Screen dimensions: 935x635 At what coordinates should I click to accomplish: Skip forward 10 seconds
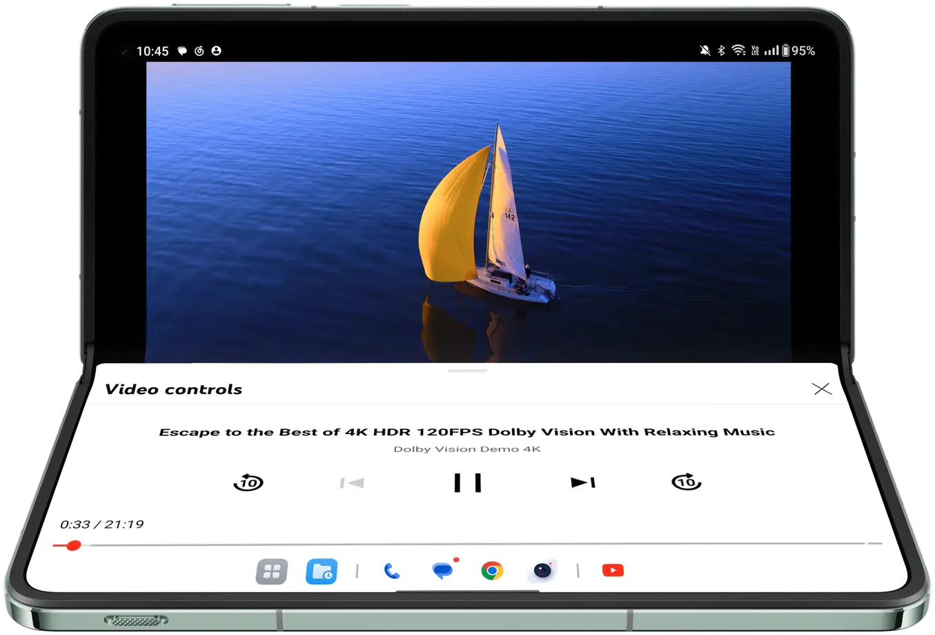pos(686,482)
